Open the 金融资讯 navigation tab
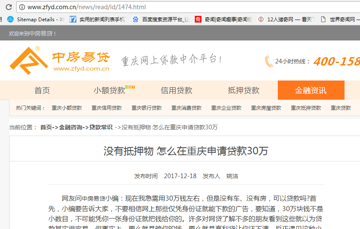 (311, 91)
